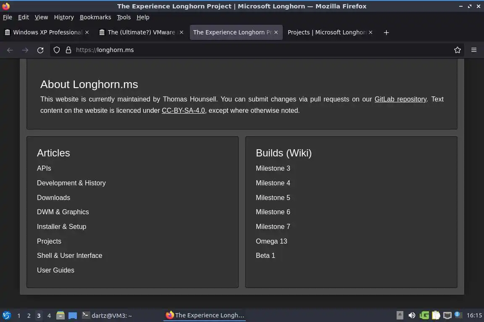
Task: Open the Omega 13 builds page
Action: coord(272,241)
